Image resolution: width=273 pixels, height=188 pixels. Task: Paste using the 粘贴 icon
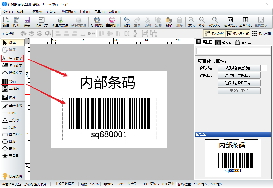(x=169, y=22)
